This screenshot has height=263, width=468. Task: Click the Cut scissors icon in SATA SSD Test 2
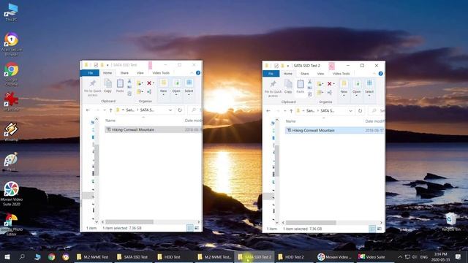tap(310, 81)
